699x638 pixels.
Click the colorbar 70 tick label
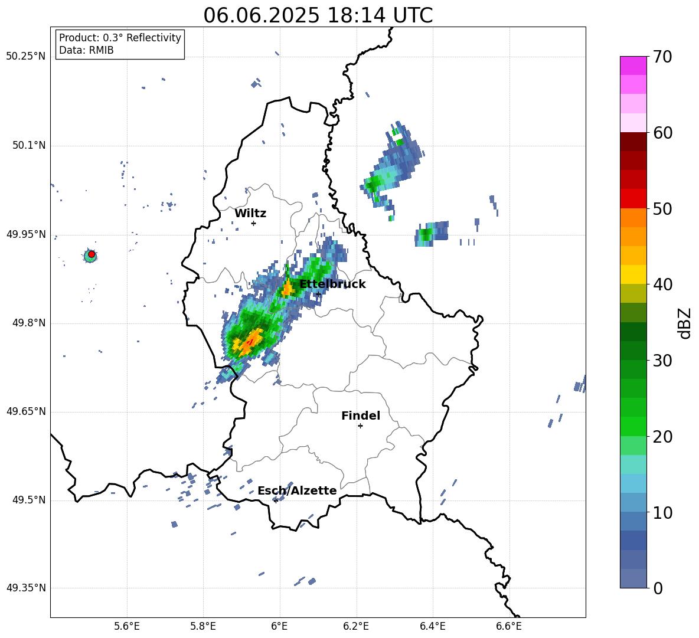tap(662, 57)
